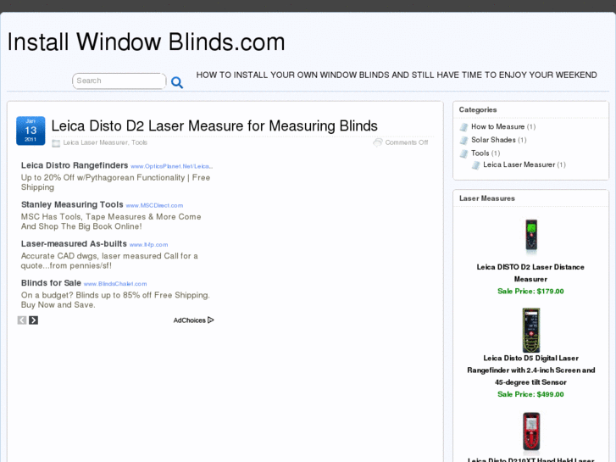
Task: Click the On a budget? ad description
Action: (115, 300)
